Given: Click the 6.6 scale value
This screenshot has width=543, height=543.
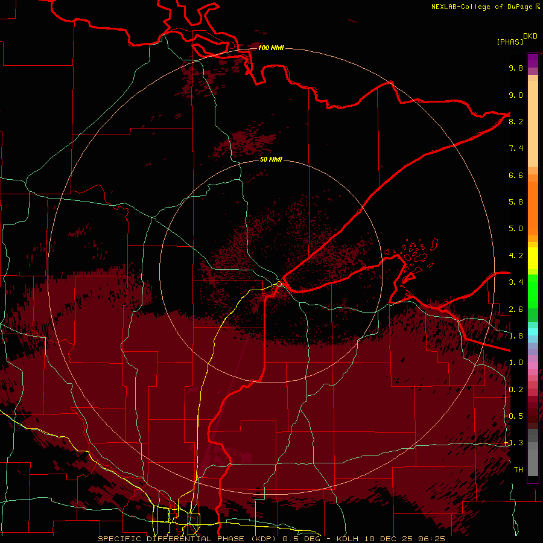Looking at the screenshot, I should coord(516,175).
